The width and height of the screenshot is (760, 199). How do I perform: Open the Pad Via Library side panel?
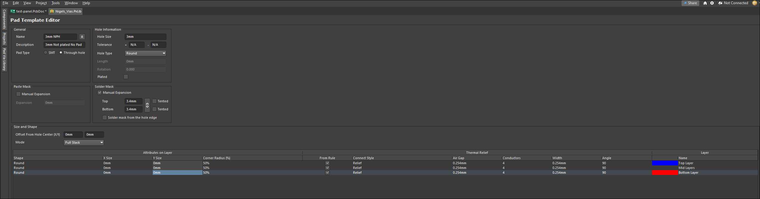tap(4, 59)
